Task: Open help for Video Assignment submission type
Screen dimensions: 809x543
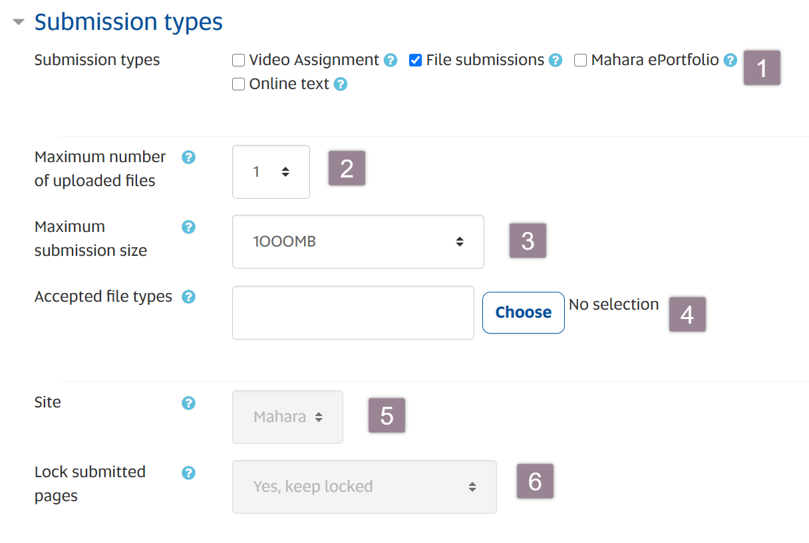Action: click(x=390, y=60)
